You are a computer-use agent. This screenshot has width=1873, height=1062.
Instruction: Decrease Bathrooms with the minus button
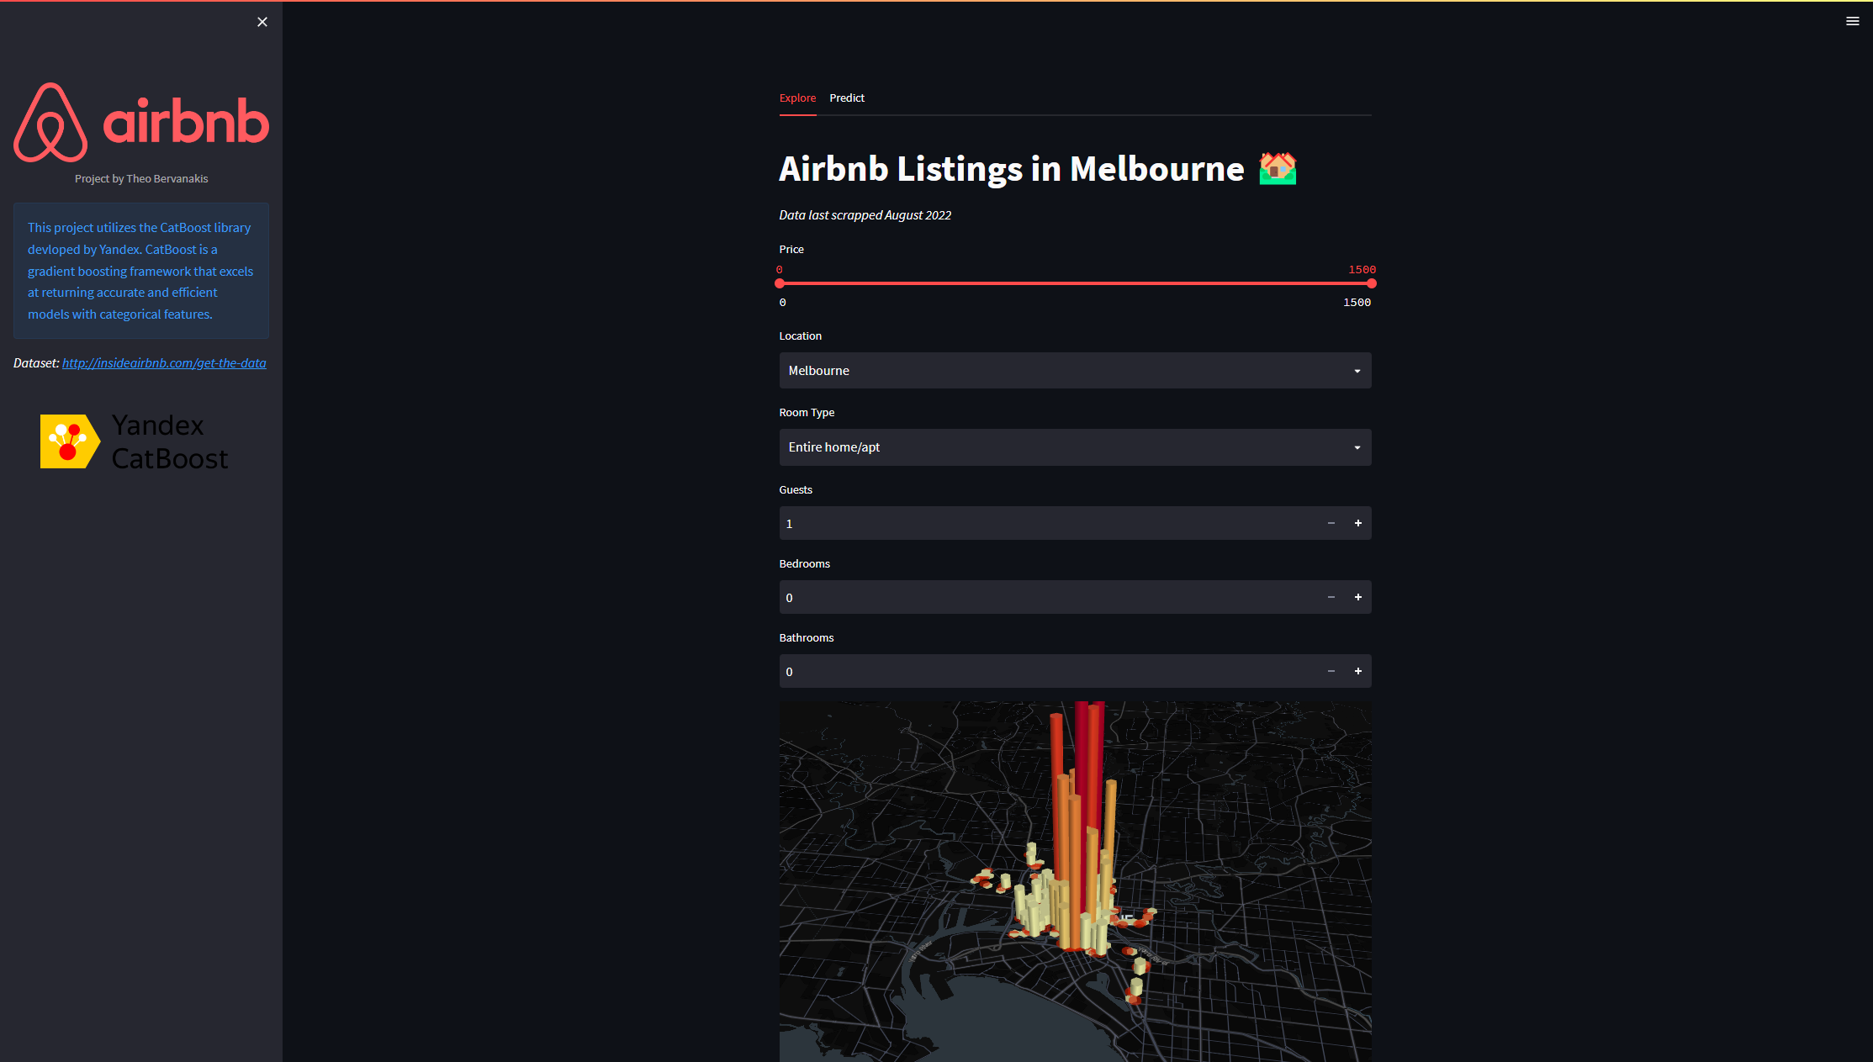[x=1331, y=671]
